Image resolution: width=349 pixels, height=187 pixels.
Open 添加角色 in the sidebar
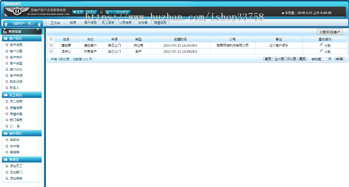pos(16,178)
